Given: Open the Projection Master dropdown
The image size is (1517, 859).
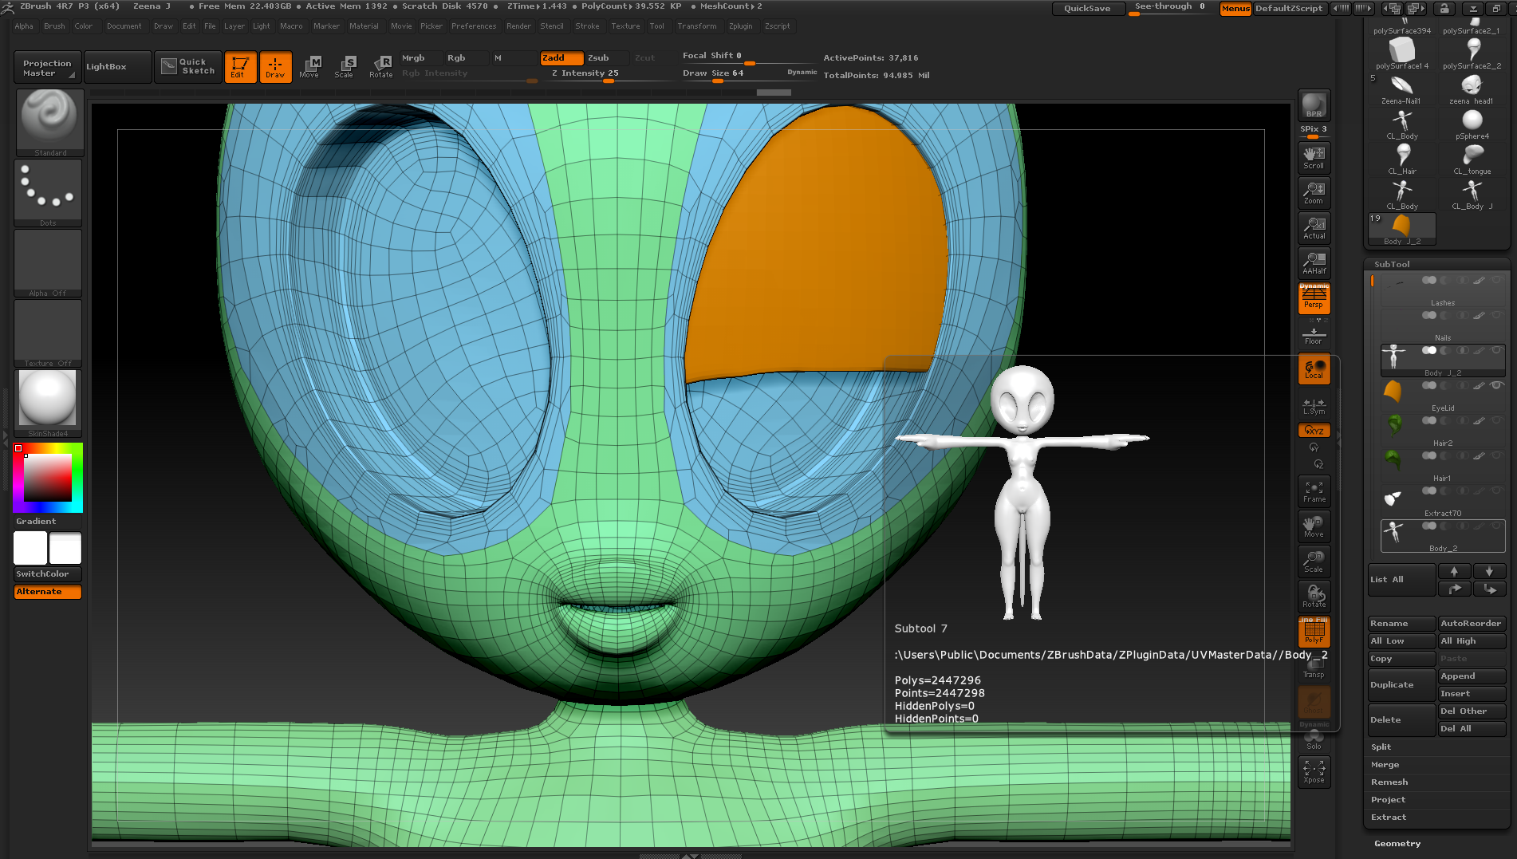Looking at the screenshot, I should [x=47, y=68].
